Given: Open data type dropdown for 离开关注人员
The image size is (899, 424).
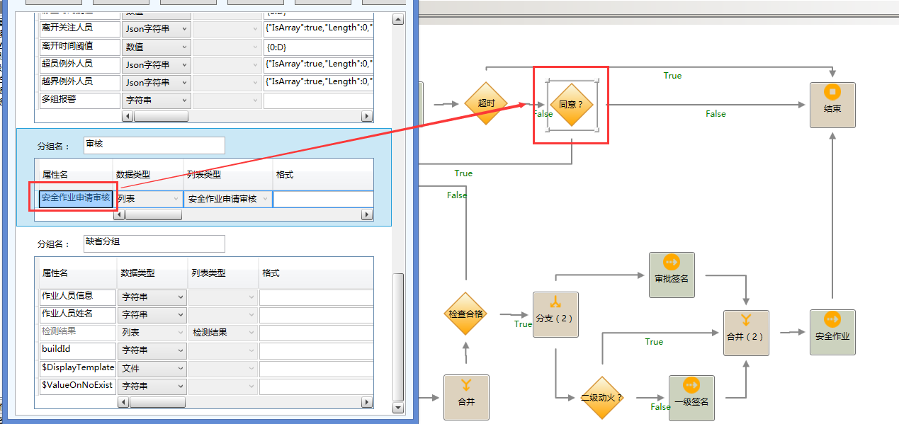Looking at the screenshot, I should pyautogui.click(x=184, y=29).
